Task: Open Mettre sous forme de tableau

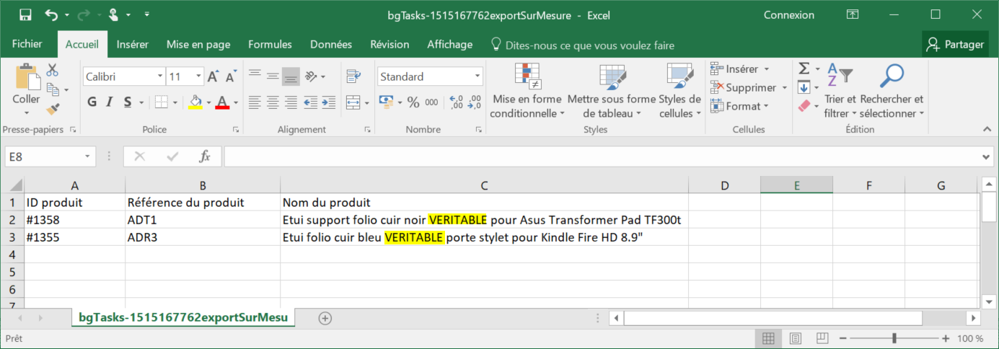Action: pyautogui.click(x=612, y=91)
